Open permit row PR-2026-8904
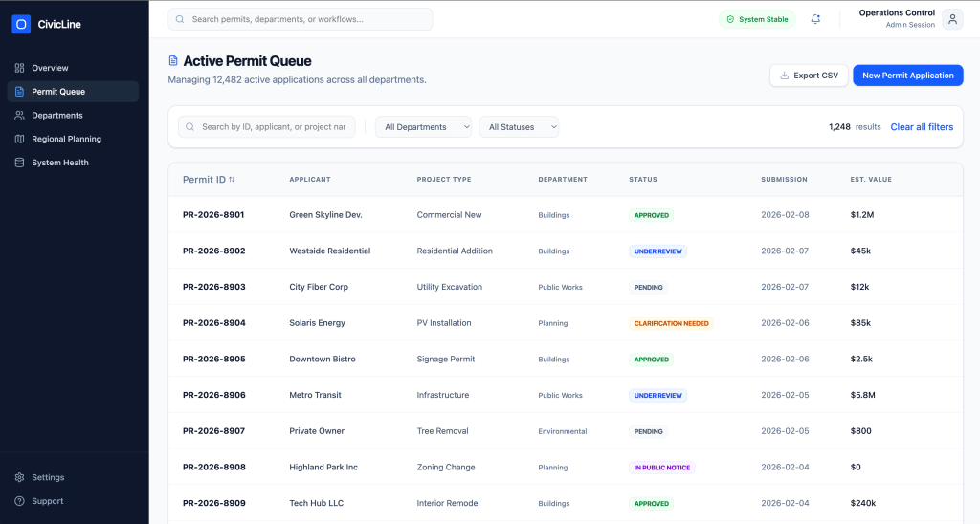Viewport: 980px width, 524px height. click(214, 323)
